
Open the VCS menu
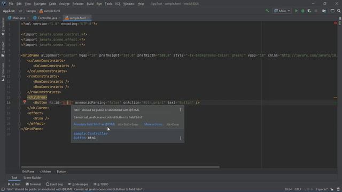pyautogui.click(x=118, y=4)
